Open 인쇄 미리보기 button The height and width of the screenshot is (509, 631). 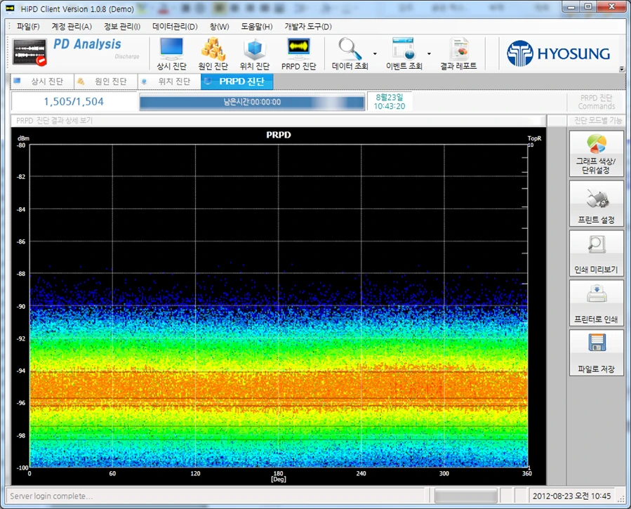click(597, 253)
